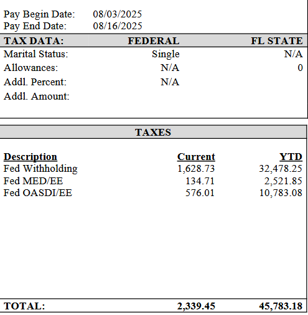
Task: Click the FL State allowances value 0
Action: 301,68
